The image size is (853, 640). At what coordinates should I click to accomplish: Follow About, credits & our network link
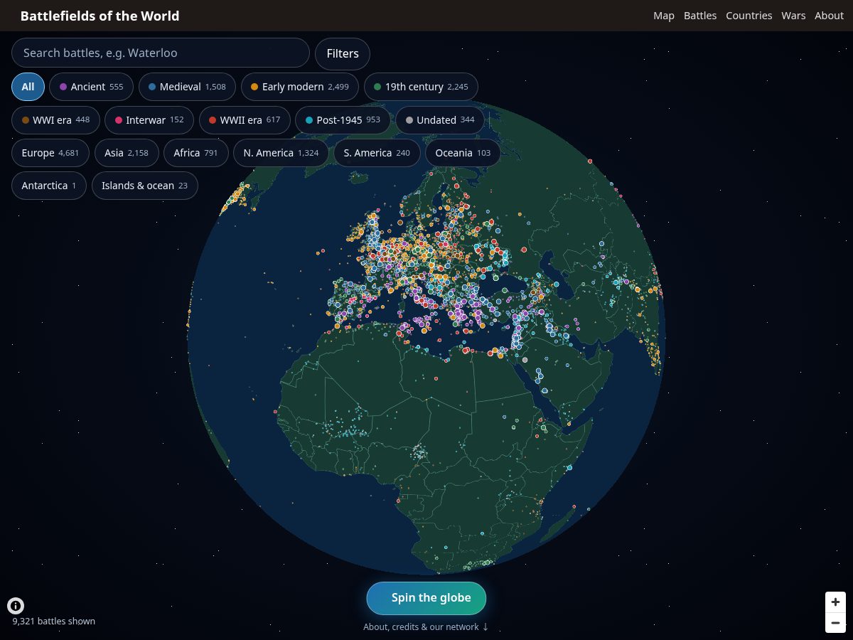(426, 627)
